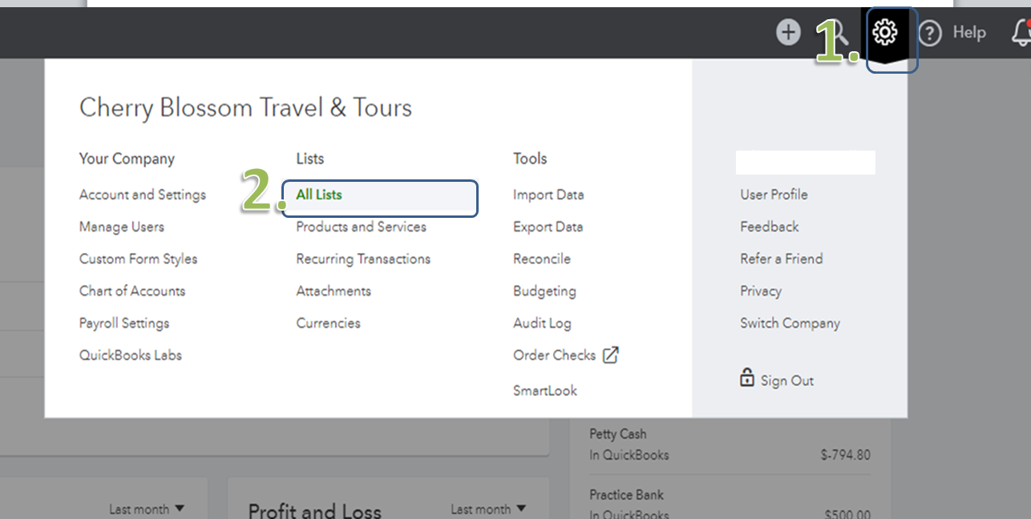Open SmartLook tool
The width and height of the screenshot is (1031, 519).
(545, 390)
